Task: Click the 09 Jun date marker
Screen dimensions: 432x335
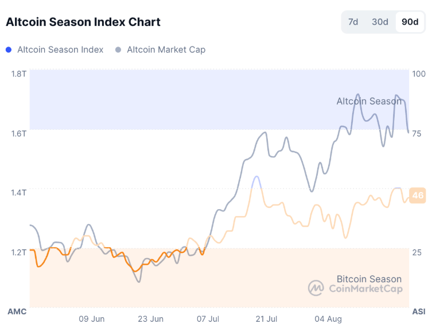Action: [x=92, y=318]
